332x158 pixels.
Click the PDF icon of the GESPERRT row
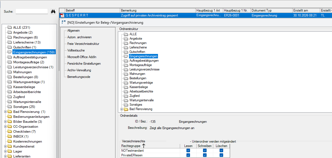point(62,15)
